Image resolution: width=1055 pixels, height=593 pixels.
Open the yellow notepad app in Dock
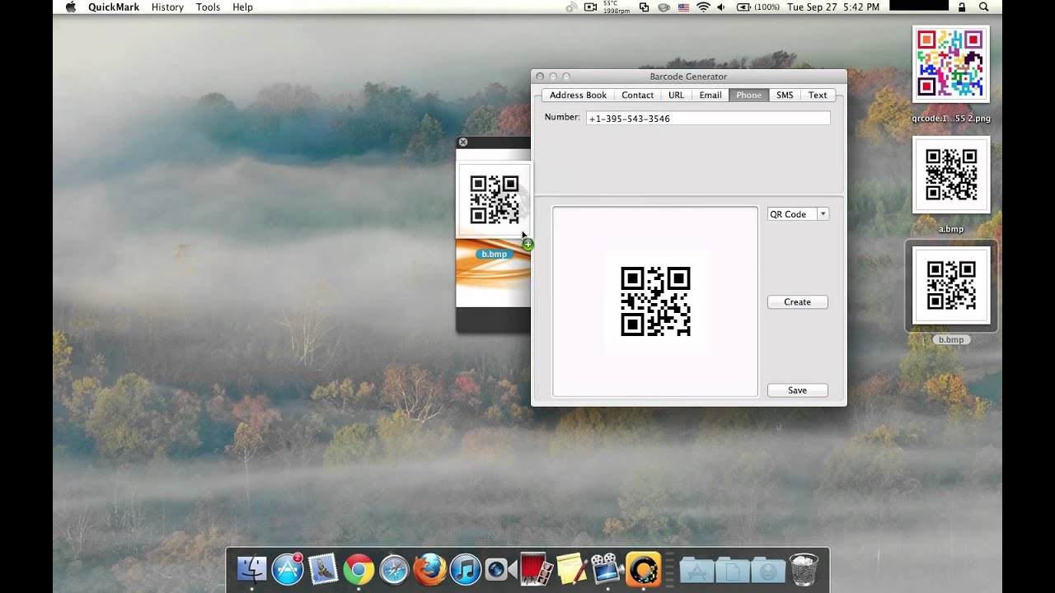coord(571,569)
